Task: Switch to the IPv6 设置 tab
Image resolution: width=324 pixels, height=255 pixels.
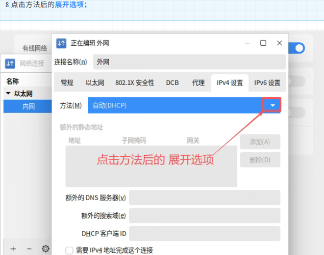Action: pos(267,82)
